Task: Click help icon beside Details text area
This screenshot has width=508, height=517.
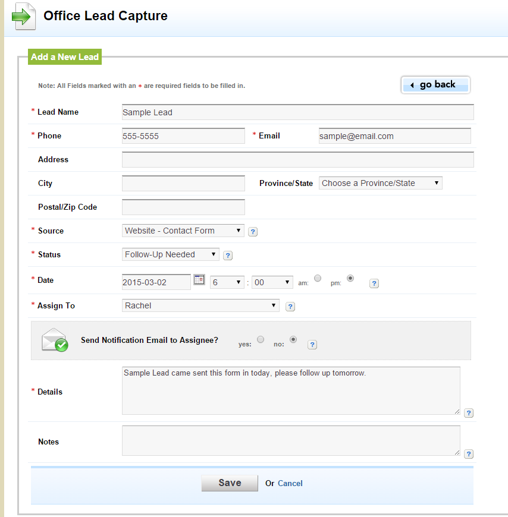Action: point(469,413)
